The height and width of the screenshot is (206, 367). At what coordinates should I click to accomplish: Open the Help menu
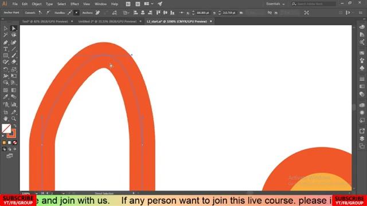pos(115,4)
